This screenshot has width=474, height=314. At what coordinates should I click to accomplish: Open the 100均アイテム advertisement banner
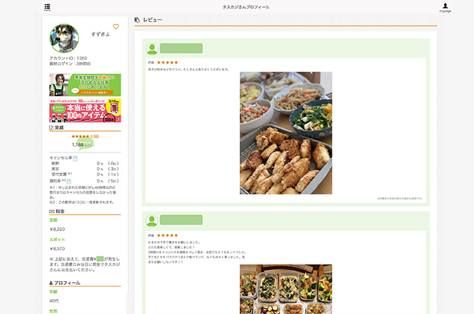click(84, 111)
